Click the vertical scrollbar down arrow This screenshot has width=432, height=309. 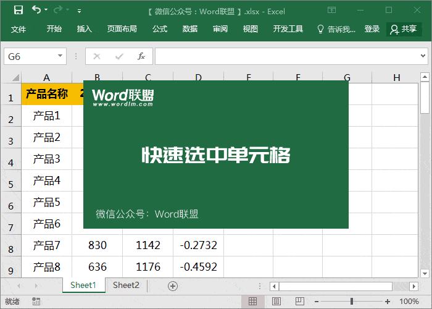[425, 273]
